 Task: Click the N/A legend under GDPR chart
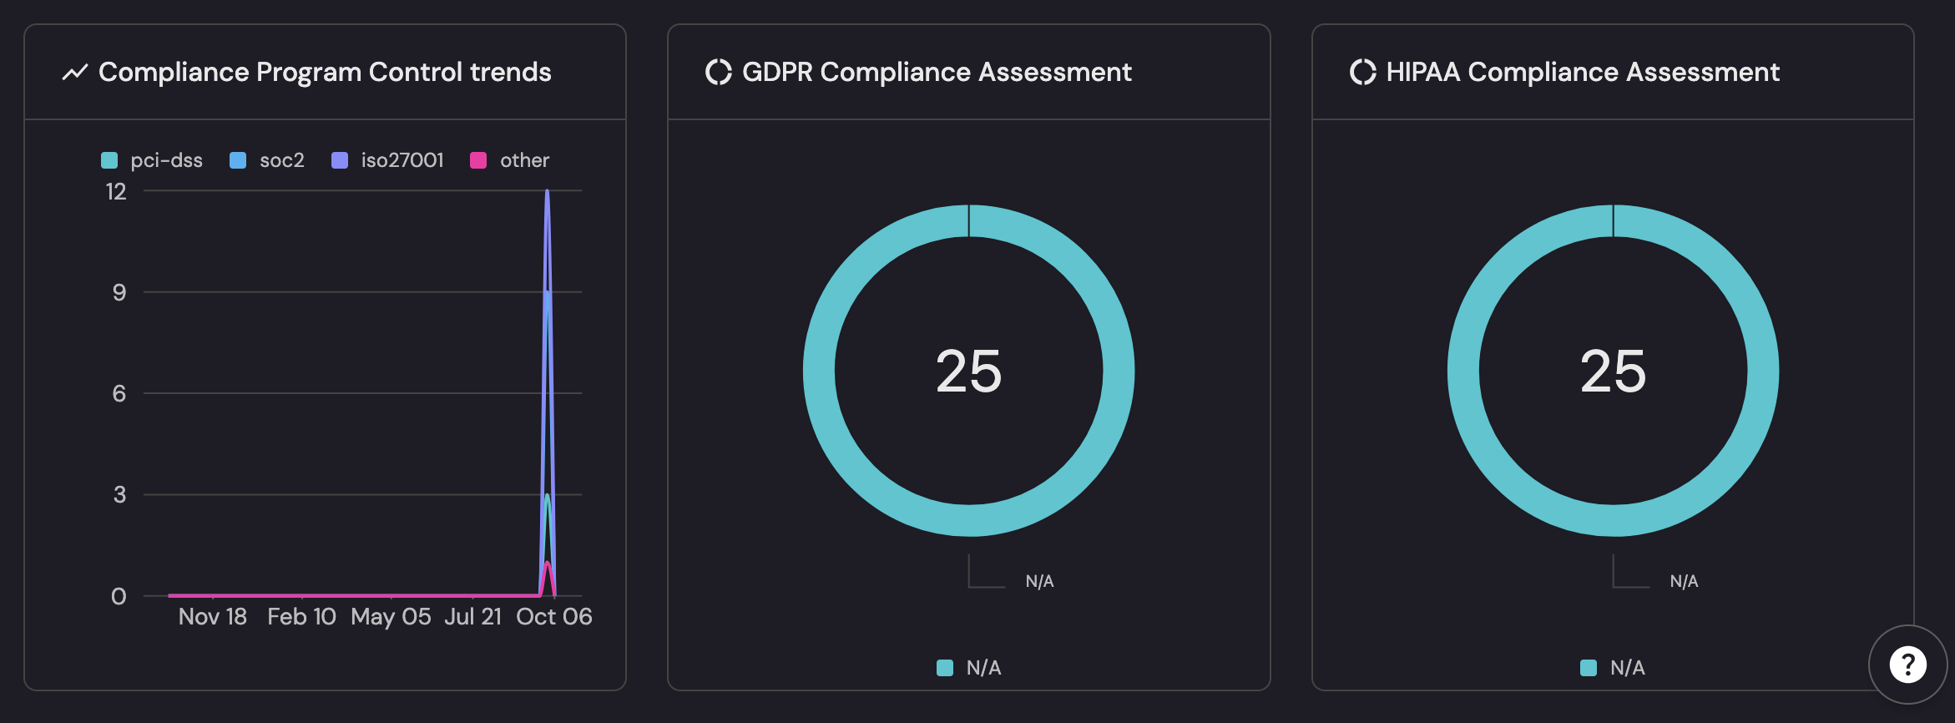[969, 668]
